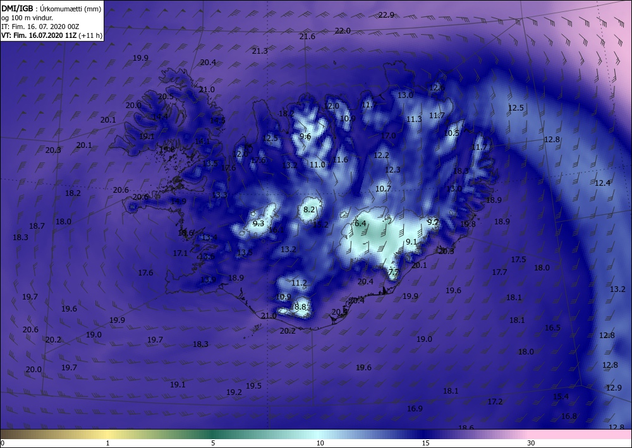The image size is (632, 448).
Task: Select the 9.6 value in north Iceland
Action: 305,136
